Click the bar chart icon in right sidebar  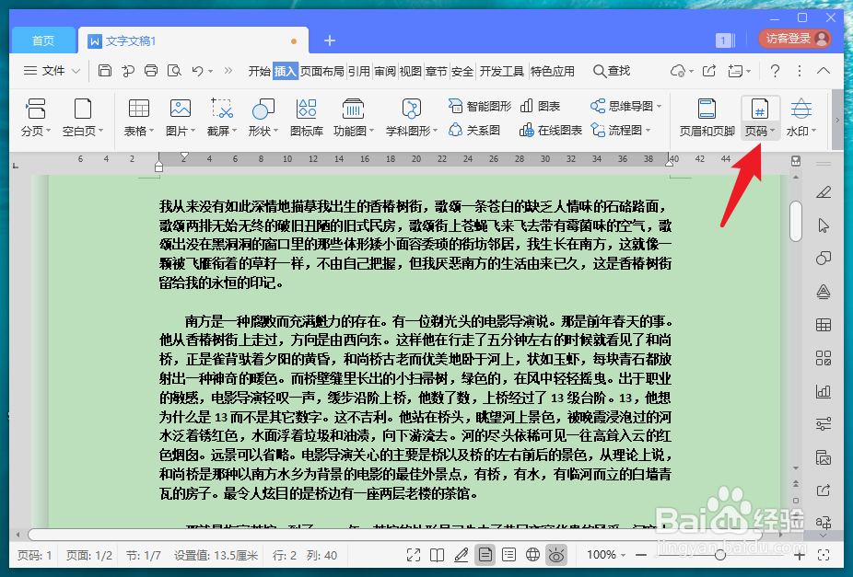click(x=824, y=391)
